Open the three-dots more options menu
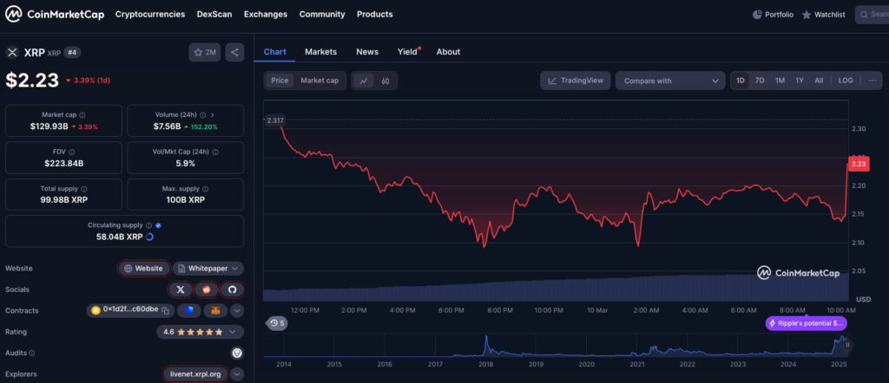 click(872, 81)
